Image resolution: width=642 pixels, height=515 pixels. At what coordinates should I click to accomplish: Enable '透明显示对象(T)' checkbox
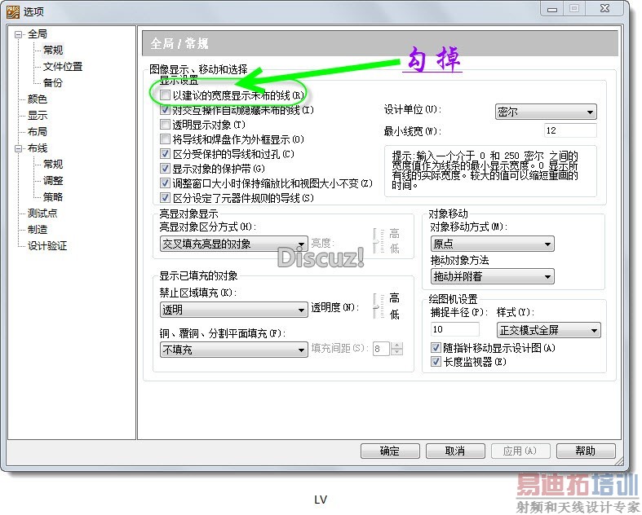pyautogui.click(x=165, y=125)
